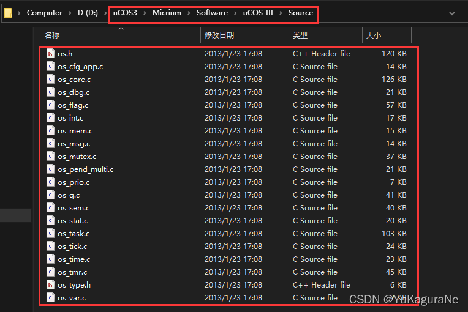Click the os_flag.c file icon
The width and height of the screenshot is (468, 312).
(50, 105)
